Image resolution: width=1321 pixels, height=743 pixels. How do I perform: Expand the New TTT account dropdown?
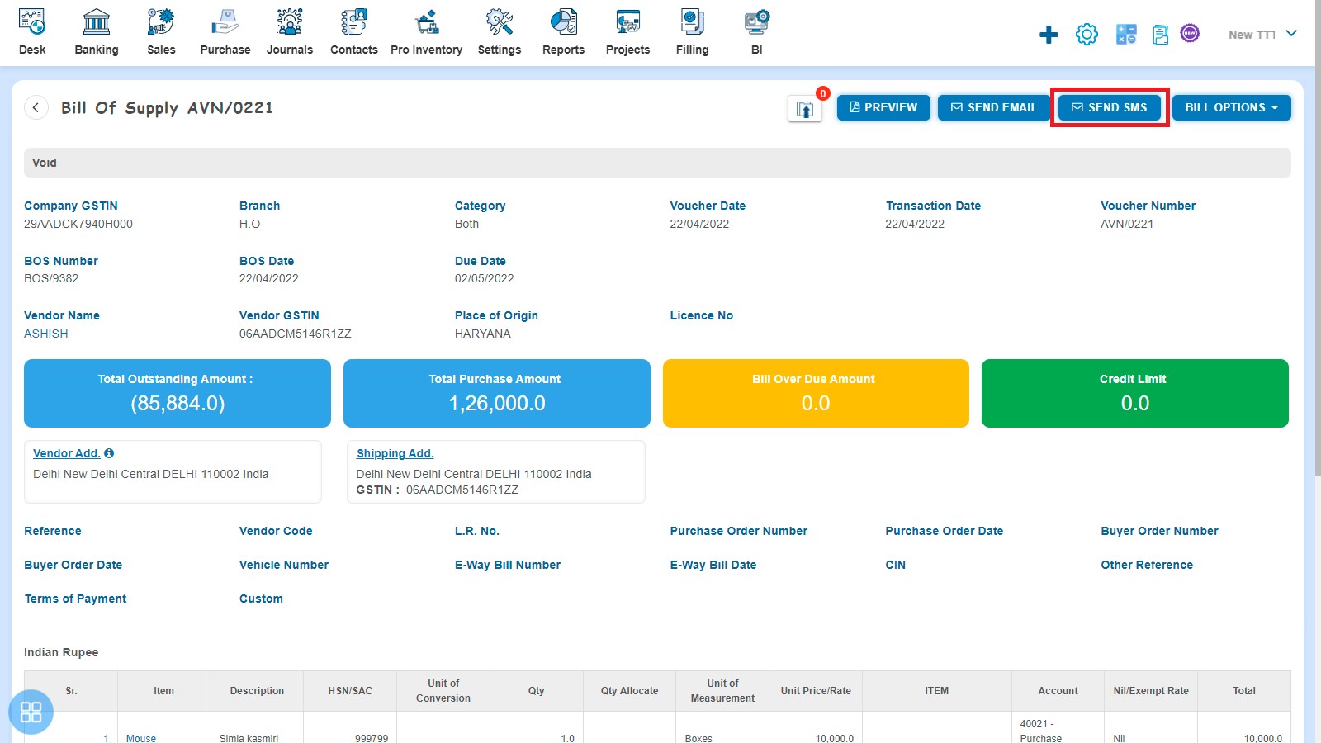pos(1263,34)
